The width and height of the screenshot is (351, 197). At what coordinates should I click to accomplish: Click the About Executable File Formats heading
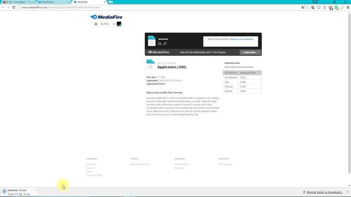165,92
